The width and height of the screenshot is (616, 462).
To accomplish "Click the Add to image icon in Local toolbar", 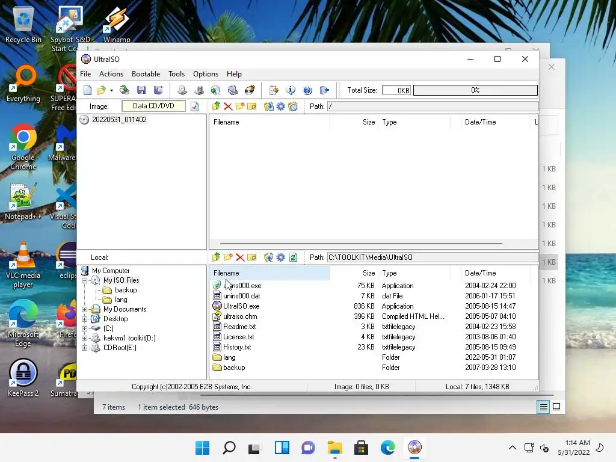I will 269,257.
